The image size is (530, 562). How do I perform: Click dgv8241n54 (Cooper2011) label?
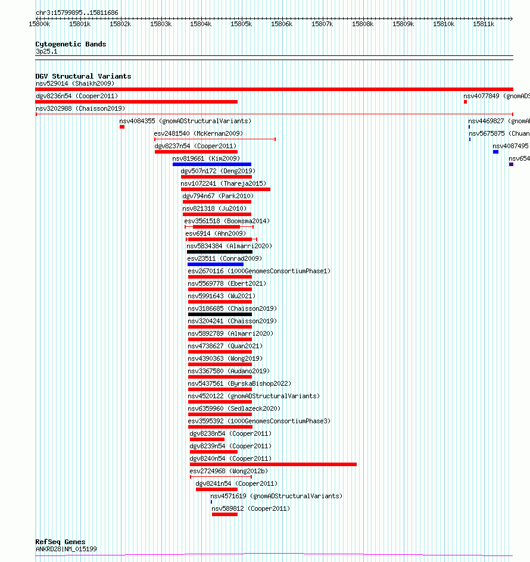coord(236,484)
